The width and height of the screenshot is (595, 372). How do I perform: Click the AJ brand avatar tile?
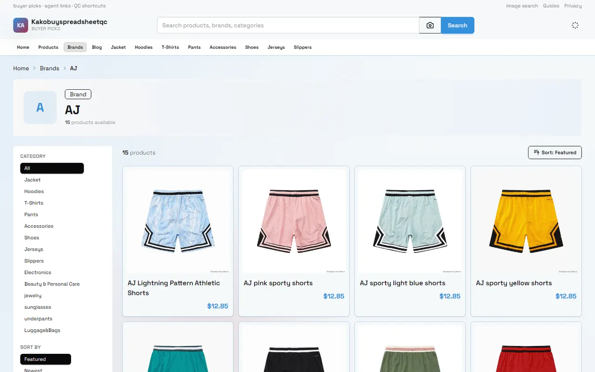[x=40, y=107]
